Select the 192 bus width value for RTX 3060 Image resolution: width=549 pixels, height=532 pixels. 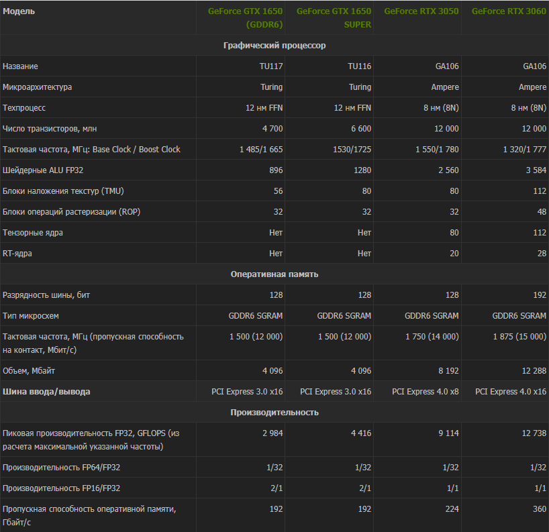click(x=540, y=295)
